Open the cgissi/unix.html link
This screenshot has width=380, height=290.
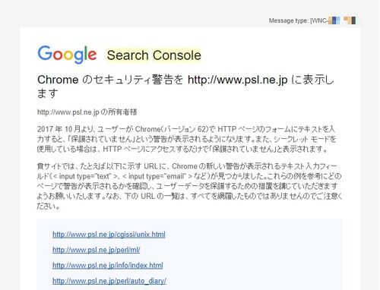(x=109, y=235)
